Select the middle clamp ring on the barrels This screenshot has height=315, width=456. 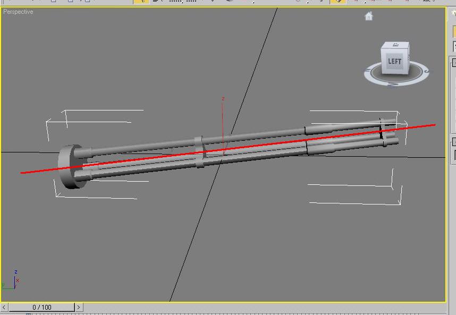coord(200,152)
